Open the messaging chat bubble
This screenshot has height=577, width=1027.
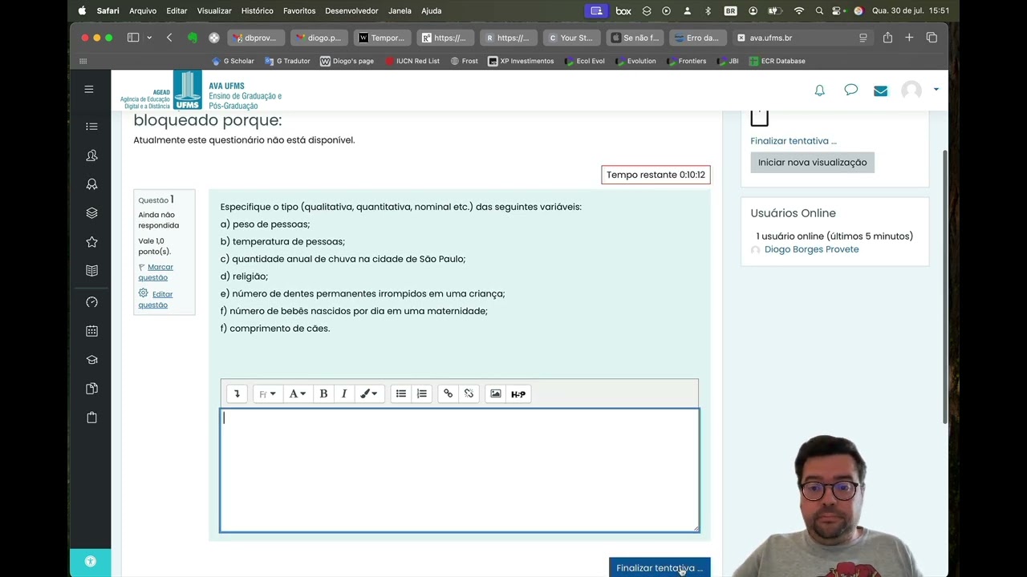[850, 90]
